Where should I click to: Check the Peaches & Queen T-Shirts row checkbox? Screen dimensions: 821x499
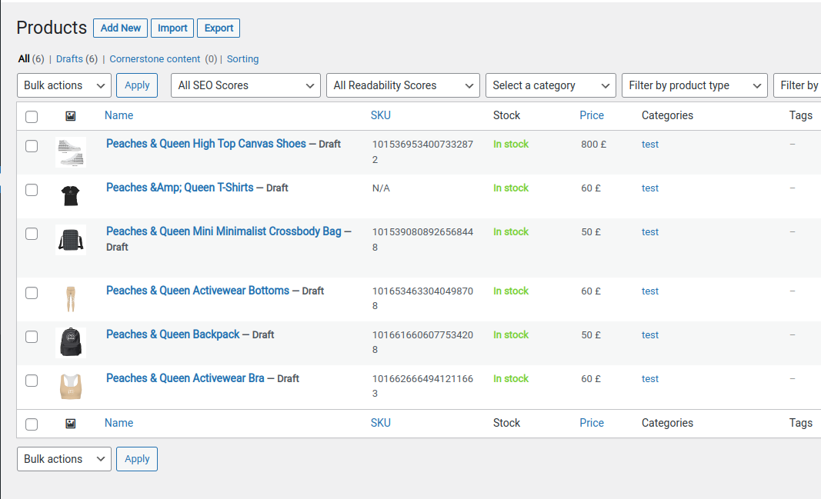pyautogui.click(x=32, y=190)
